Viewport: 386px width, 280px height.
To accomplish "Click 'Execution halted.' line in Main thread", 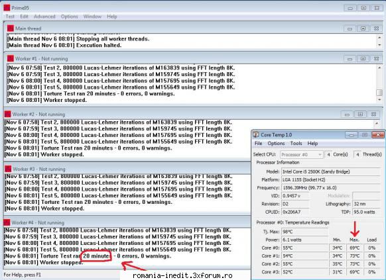I will coord(64,45).
